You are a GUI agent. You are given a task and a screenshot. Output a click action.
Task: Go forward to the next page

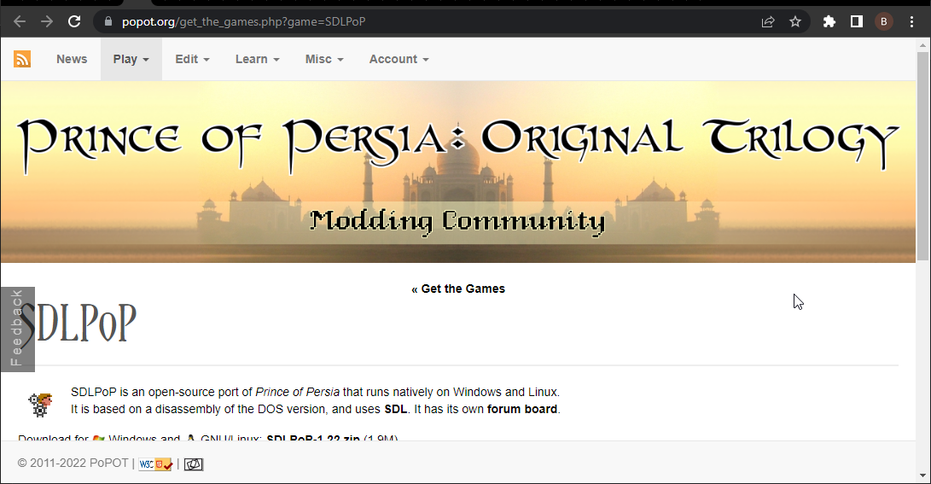(x=47, y=22)
